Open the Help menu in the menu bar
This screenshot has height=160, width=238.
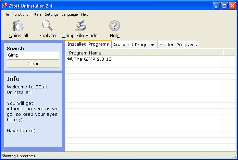point(85,14)
